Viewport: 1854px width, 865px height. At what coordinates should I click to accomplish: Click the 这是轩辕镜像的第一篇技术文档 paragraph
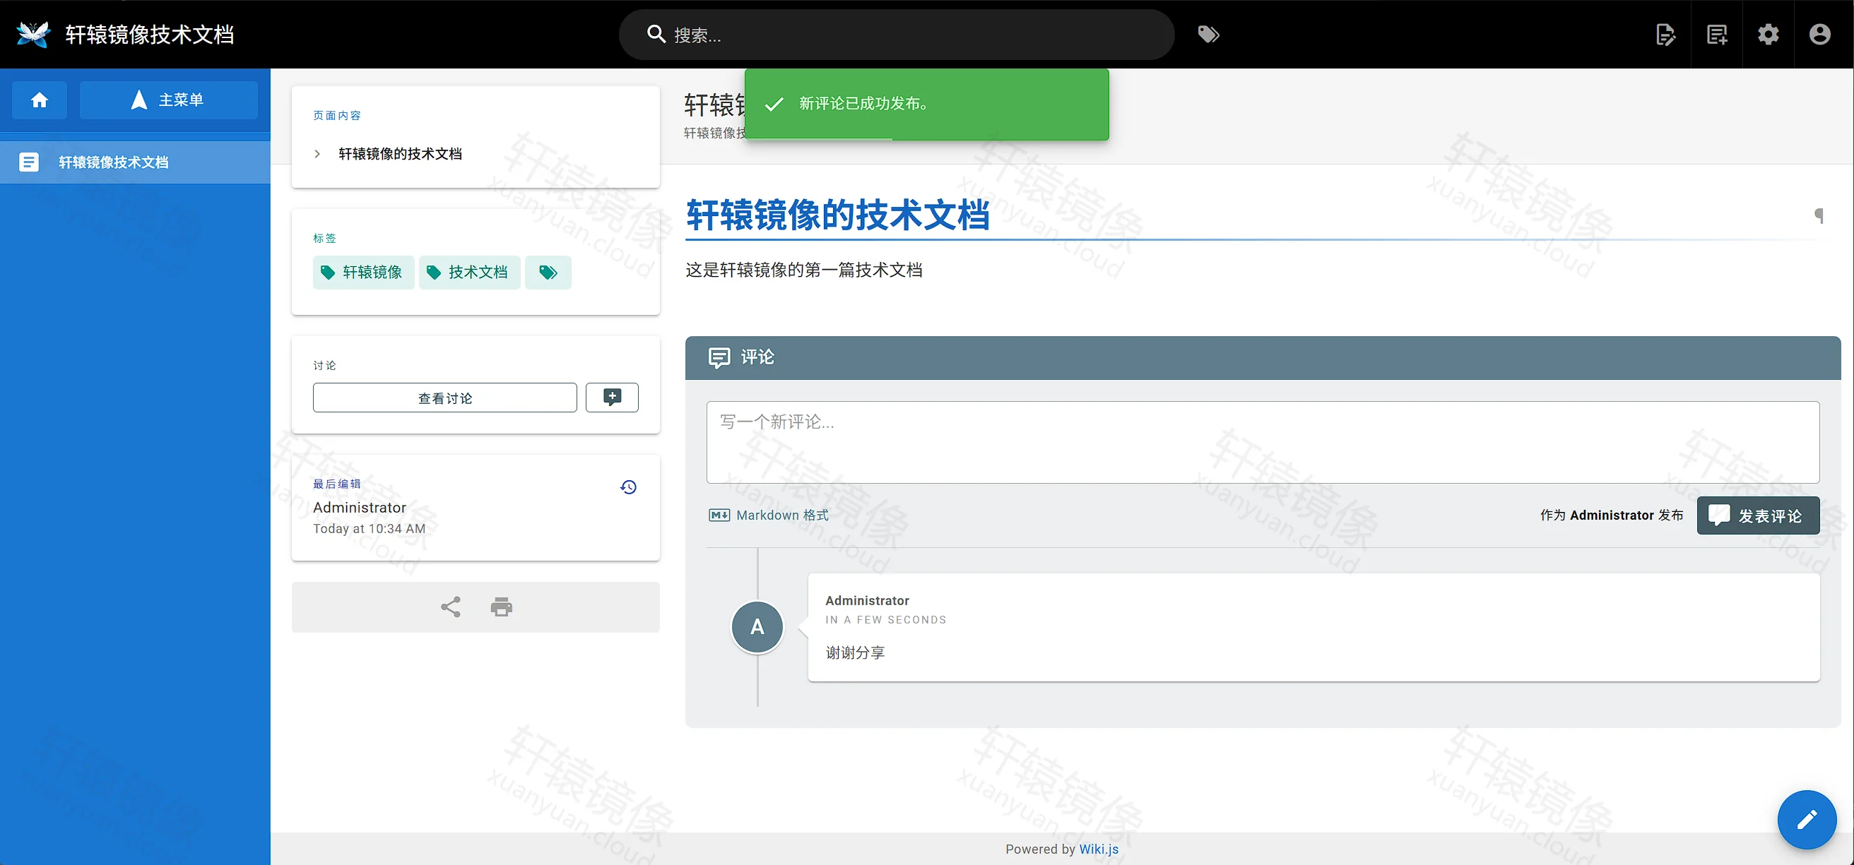[x=804, y=270]
